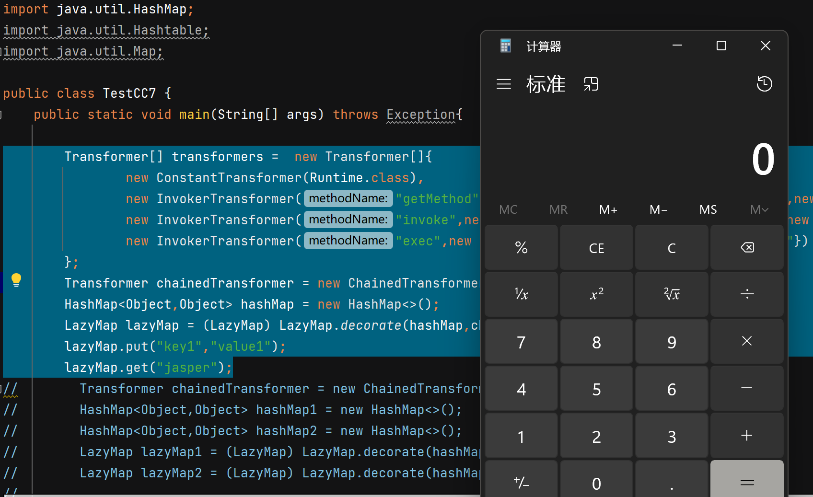Image resolution: width=813 pixels, height=497 pixels.
Task: Click digit 8 on calculator
Action: (x=596, y=341)
